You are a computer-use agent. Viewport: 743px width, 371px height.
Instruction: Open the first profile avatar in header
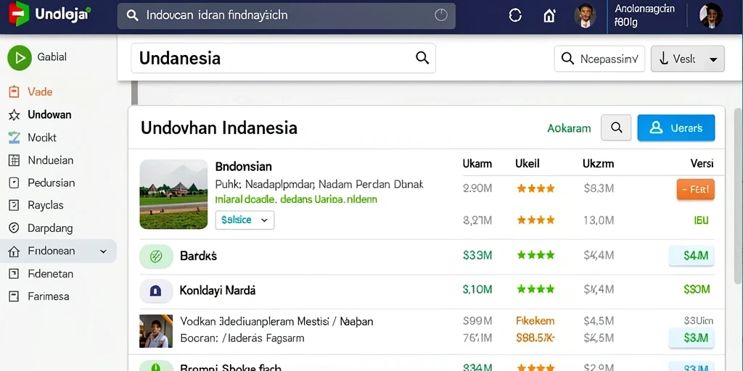[x=586, y=16]
